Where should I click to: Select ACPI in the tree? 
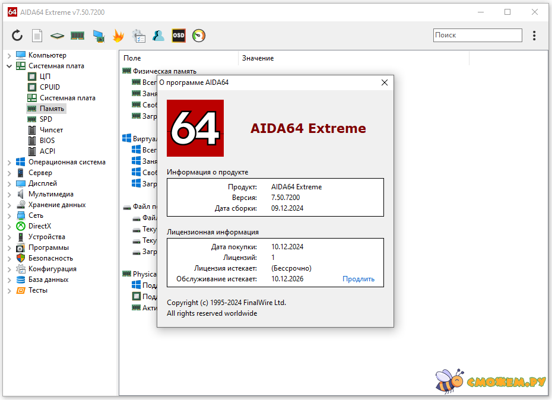click(x=47, y=151)
